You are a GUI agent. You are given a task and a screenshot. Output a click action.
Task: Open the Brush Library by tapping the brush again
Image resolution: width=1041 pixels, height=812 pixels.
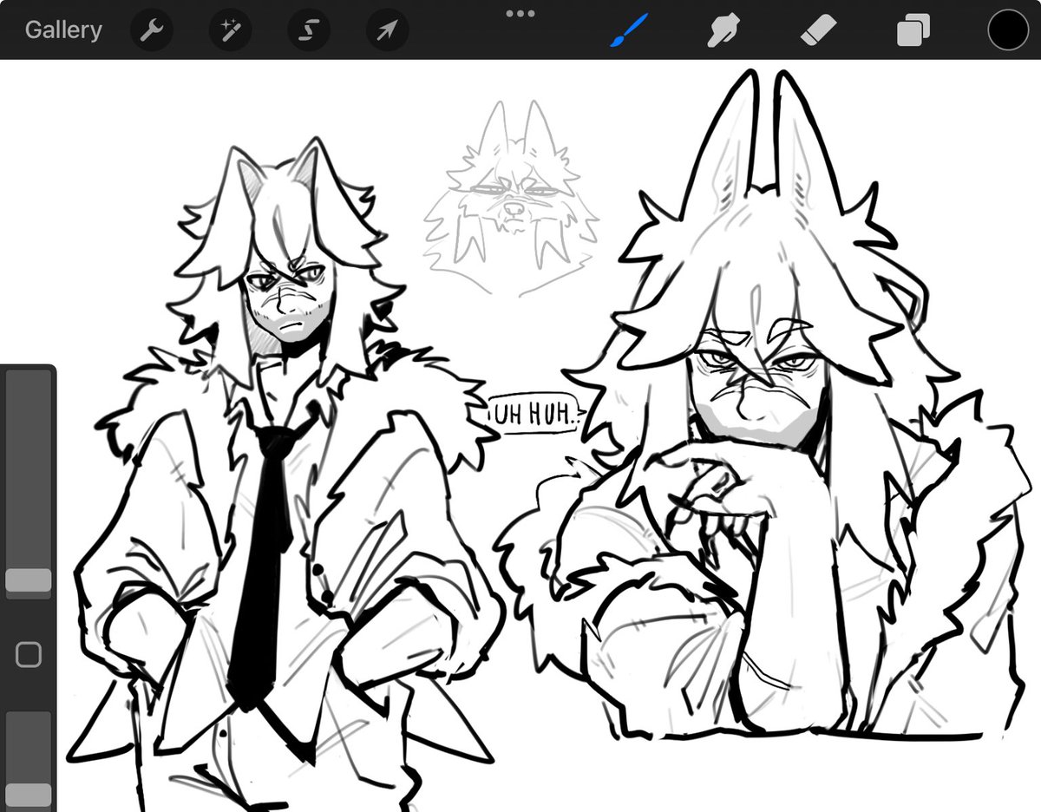point(625,29)
